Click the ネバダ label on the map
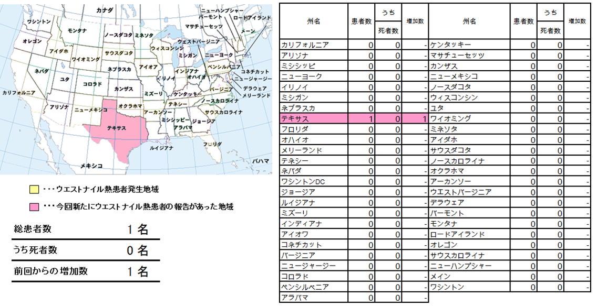This screenshot has height=306, width=607. point(42,71)
